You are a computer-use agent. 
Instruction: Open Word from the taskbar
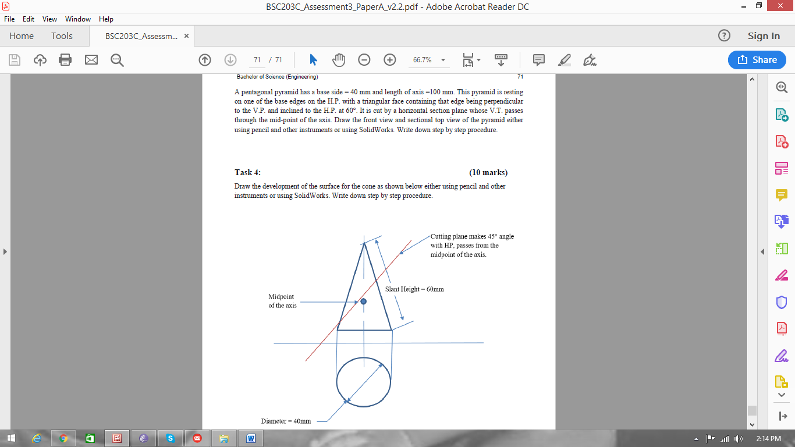[250, 438]
